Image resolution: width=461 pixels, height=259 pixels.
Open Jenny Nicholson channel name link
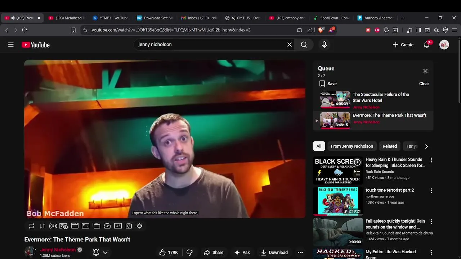tap(58, 250)
